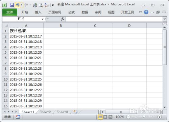The image size is (169, 122).
Task: Click next sheet navigation arrow
Action: pos(13,112)
